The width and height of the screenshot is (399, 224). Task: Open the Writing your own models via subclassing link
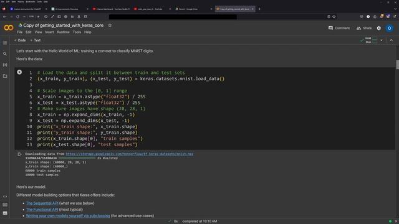tap(68, 216)
